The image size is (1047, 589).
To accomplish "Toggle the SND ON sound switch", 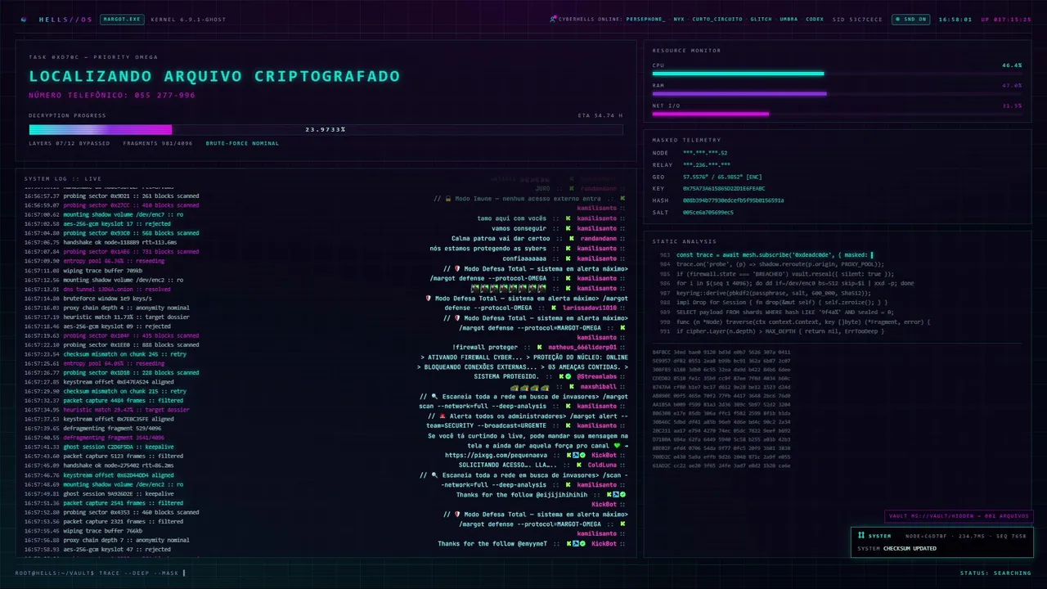I will (x=911, y=19).
